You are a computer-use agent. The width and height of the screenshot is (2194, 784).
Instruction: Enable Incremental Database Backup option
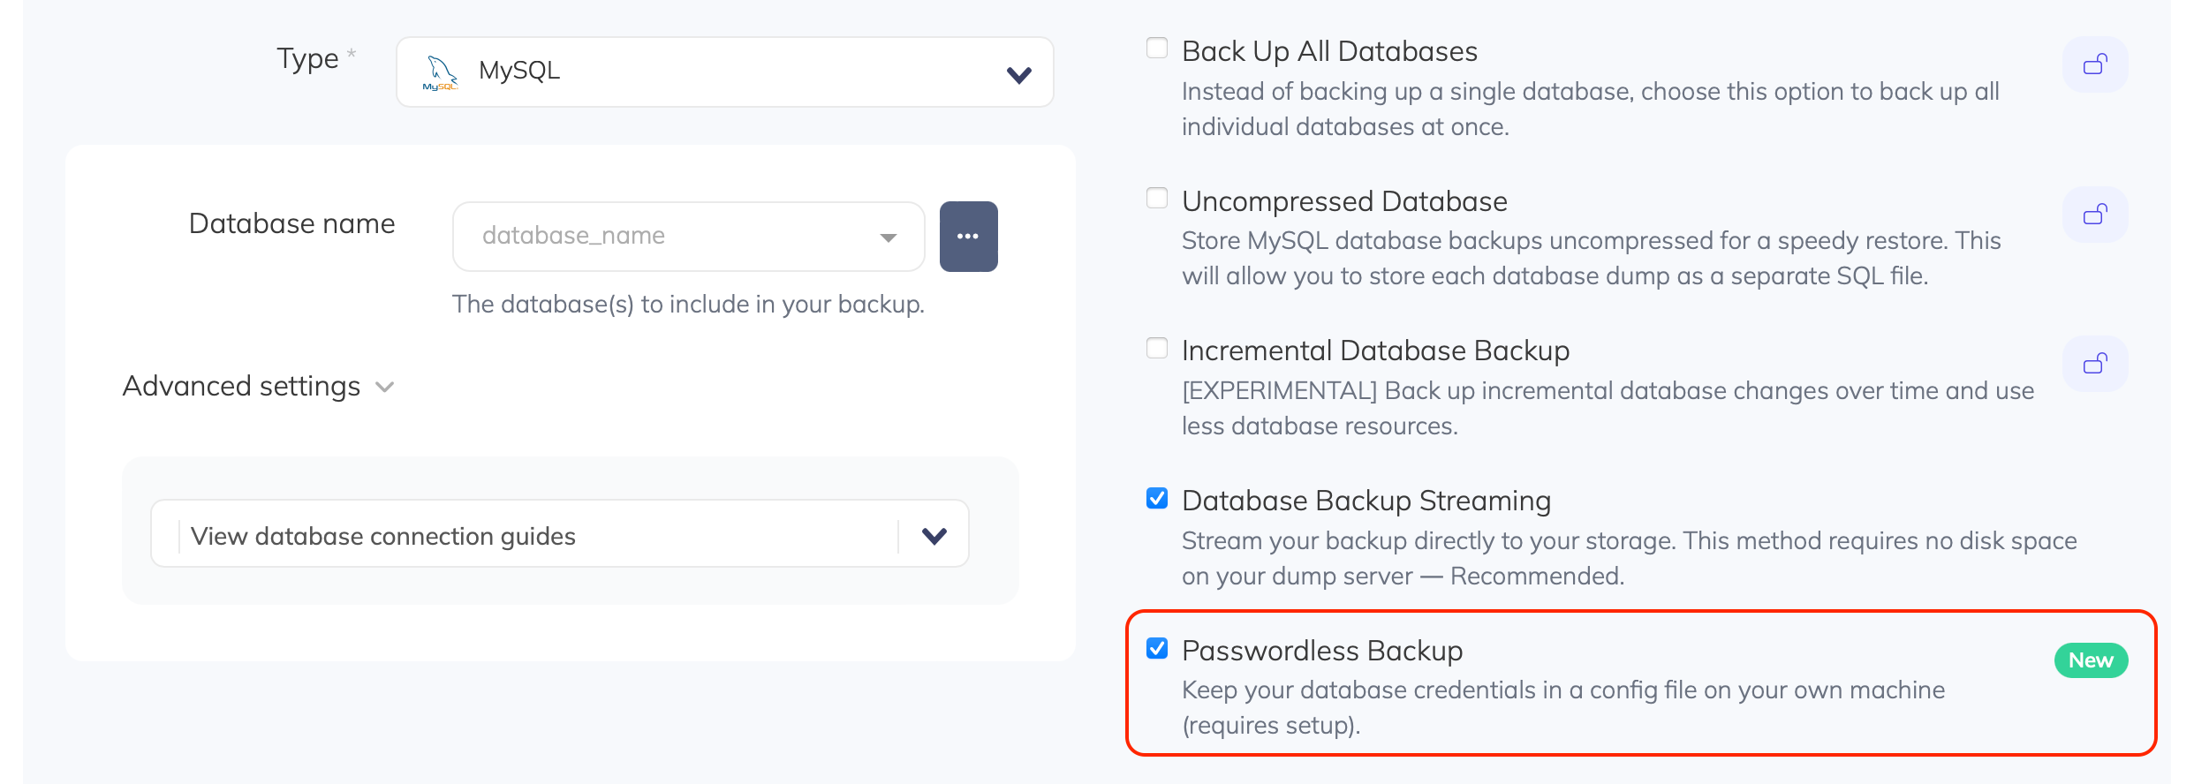pos(1157,348)
